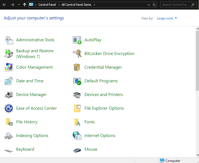Open Date and Time link
This screenshot has height=163, width=199.
(x=30, y=81)
